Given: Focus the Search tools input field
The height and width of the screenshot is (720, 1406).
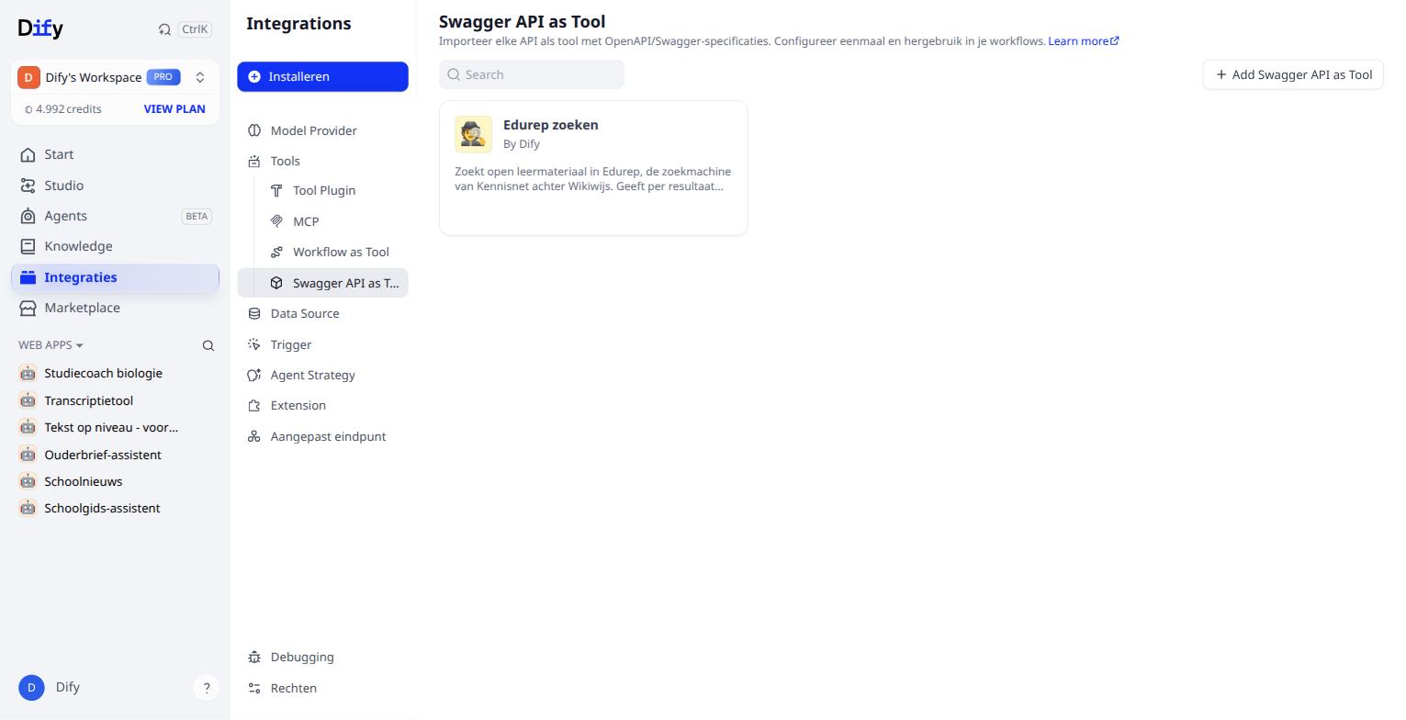Looking at the screenshot, I should tap(532, 74).
